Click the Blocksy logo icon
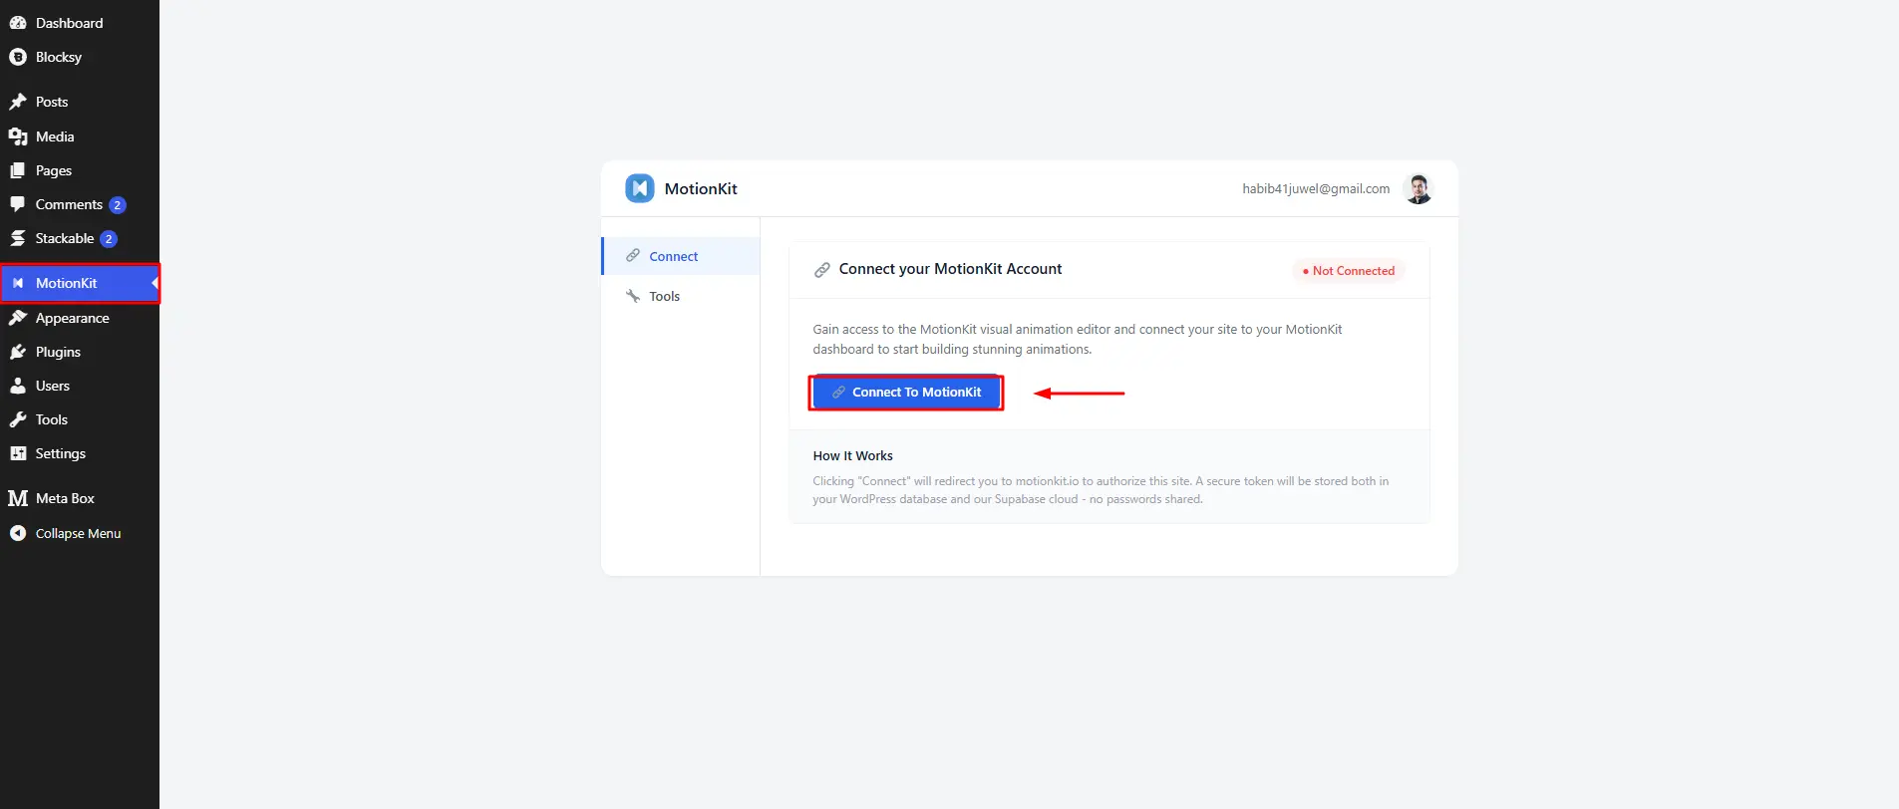 pyautogui.click(x=18, y=57)
